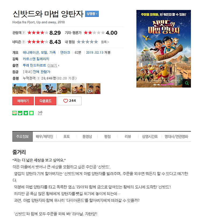Share via Naver cafe icon
Image resolution: width=203 pixels, height=221 pixels.
click(20, 113)
